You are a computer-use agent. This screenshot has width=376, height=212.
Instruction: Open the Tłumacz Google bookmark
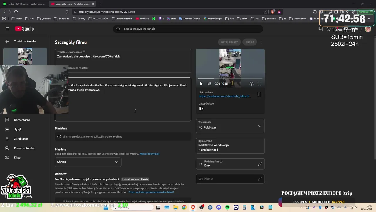click(189, 19)
